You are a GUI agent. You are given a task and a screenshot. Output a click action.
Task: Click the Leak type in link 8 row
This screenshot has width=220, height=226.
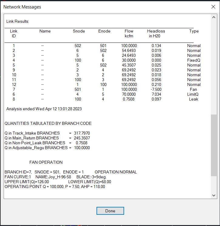point(194,99)
